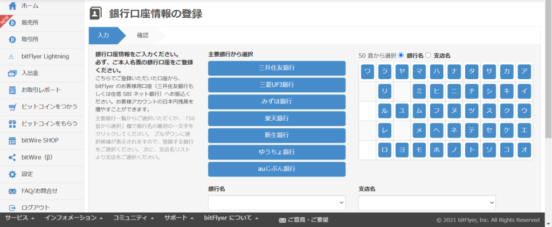Viewport: 552px width, 227px height.
Task: Click the bitFlyer Lightning triangle icon
Action: click(x=11, y=57)
